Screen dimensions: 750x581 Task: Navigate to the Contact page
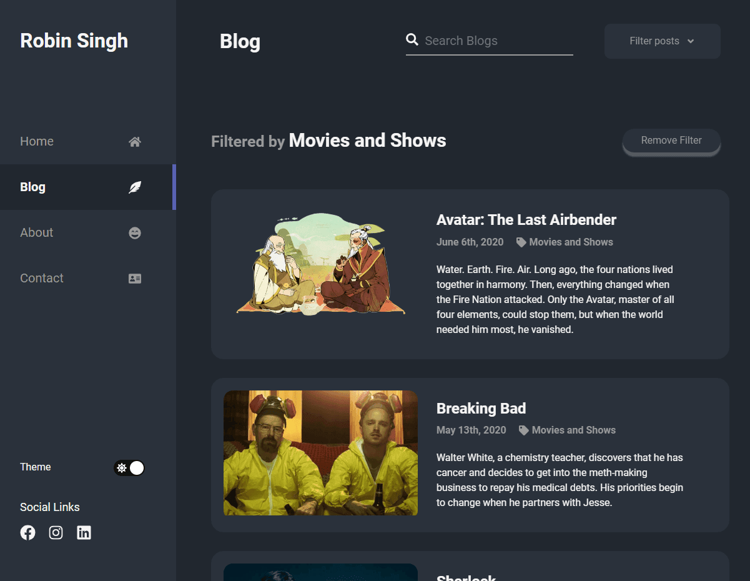tap(41, 278)
